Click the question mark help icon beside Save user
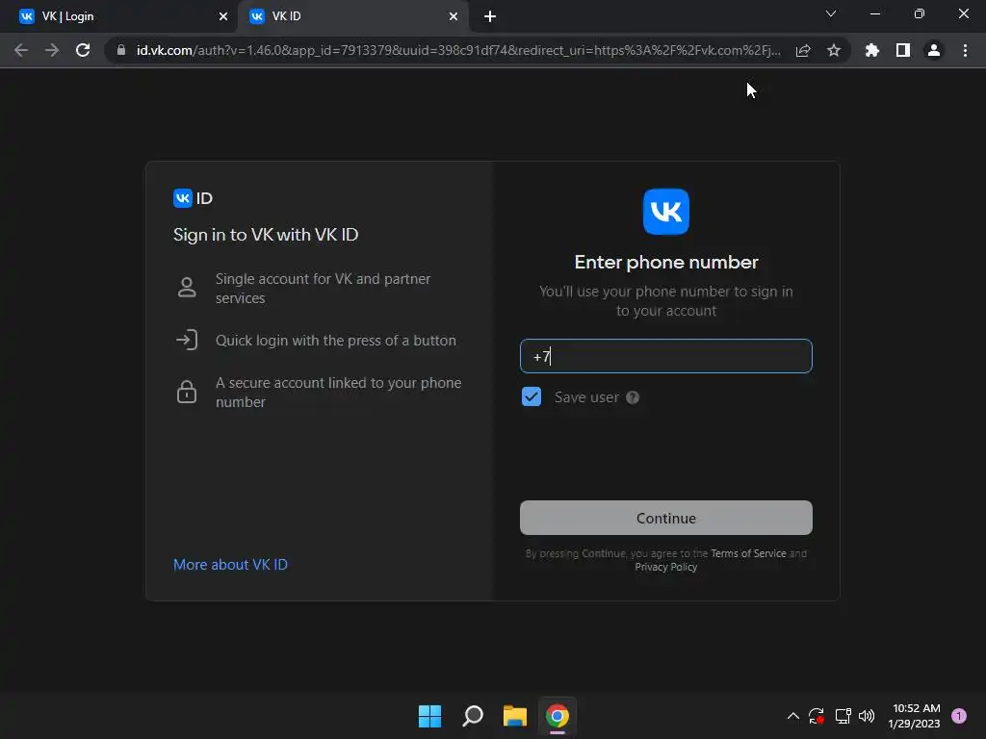Image resolution: width=986 pixels, height=739 pixels. 633,397
